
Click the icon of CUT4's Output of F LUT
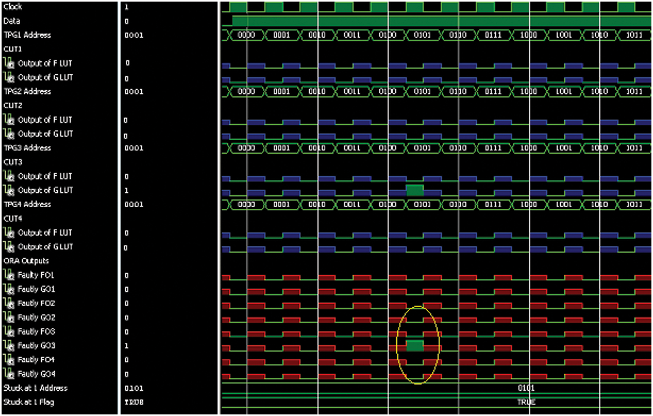(9, 233)
